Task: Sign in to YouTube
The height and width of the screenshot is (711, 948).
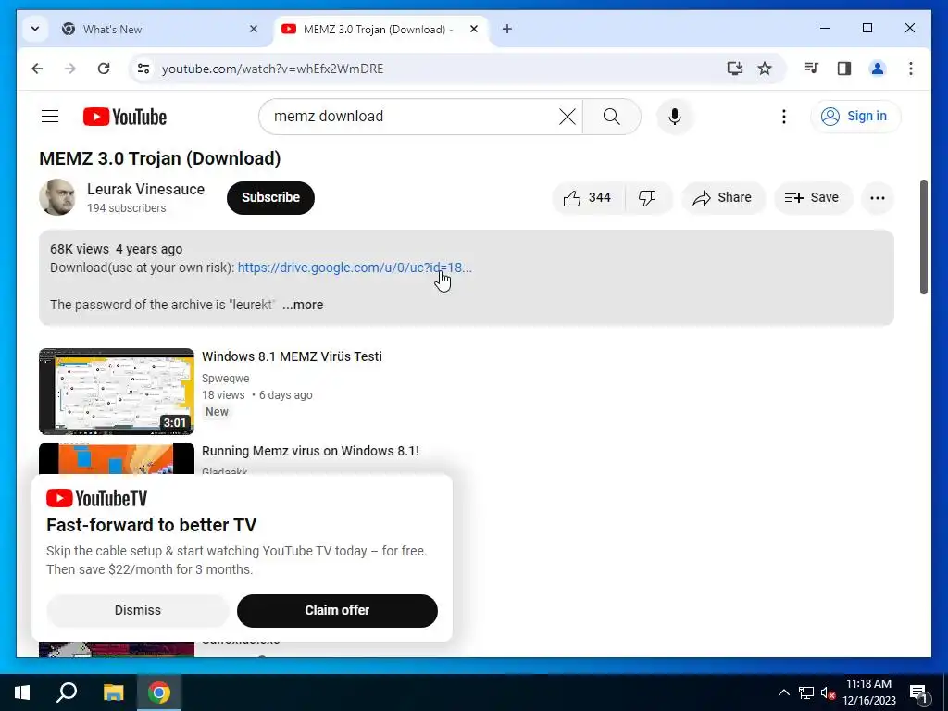Action: tap(854, 116)
